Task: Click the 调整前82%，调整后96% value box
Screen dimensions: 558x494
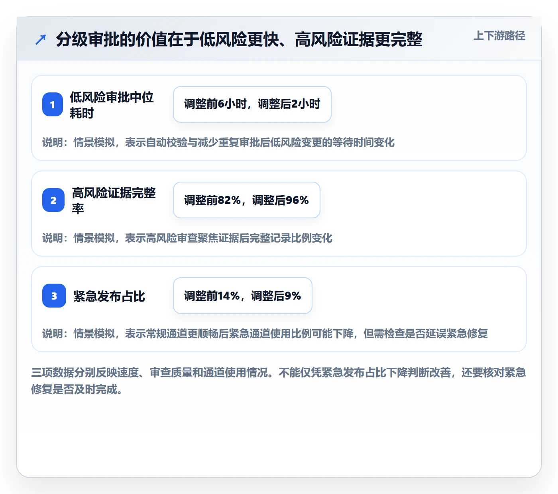Action: click(247, 200)
